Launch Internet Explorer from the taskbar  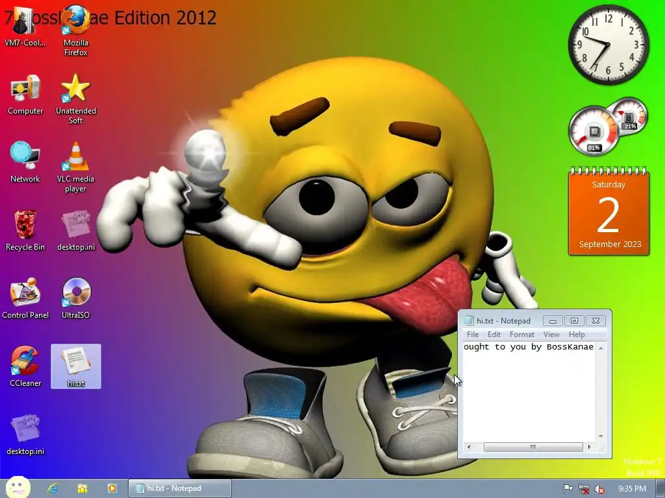click(53, 488)
